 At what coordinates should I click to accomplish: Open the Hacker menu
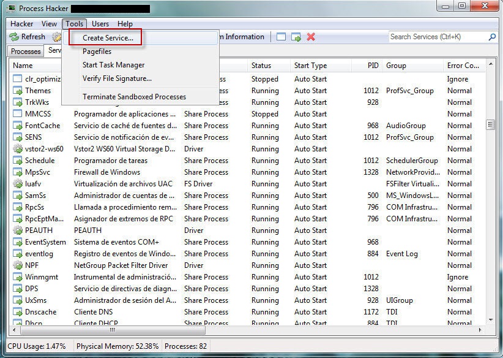21,24
